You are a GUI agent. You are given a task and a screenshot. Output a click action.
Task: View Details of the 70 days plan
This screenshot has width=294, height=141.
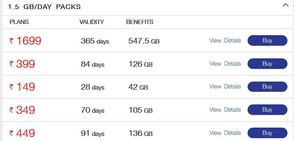point(225,109)
